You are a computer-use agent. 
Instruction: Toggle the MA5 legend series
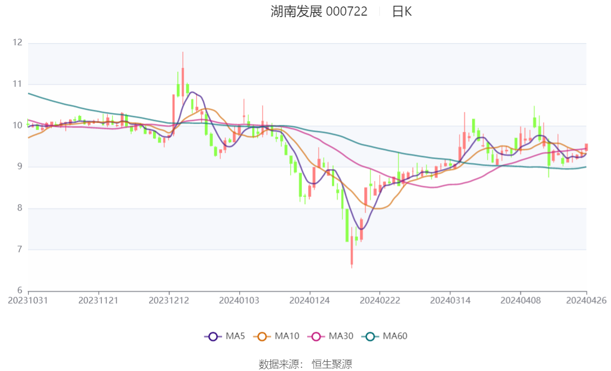point(225,337)
